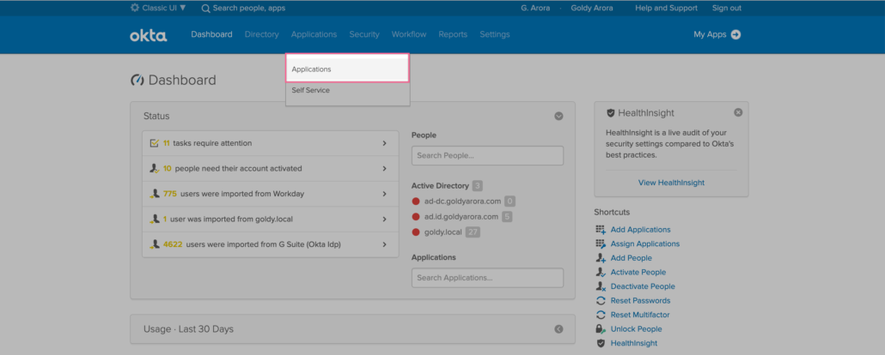
Task: Expand the Usage Last 30 Days panel
Action: (x=558, y=329)
